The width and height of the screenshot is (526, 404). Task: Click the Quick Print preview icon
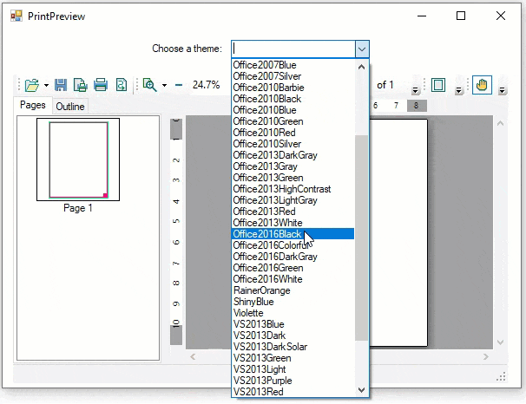click(x=122, y=85)
